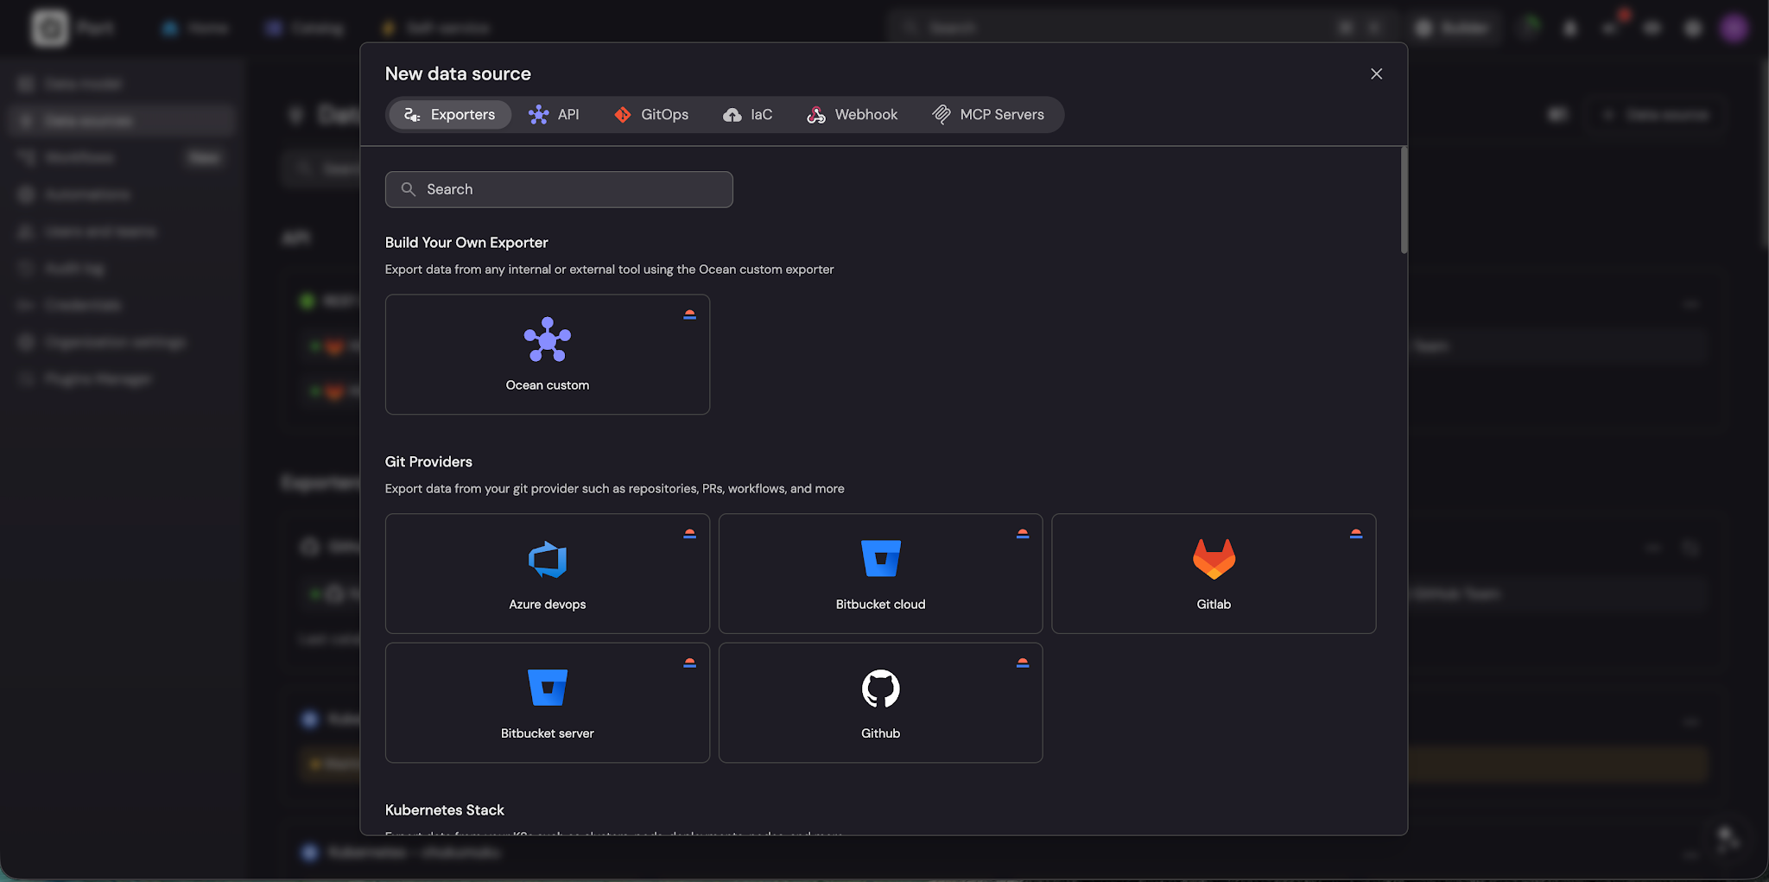Click the dialog's vertical scrollbar
Screen dimensions: 1769x882
click(x=1404, y=200)
